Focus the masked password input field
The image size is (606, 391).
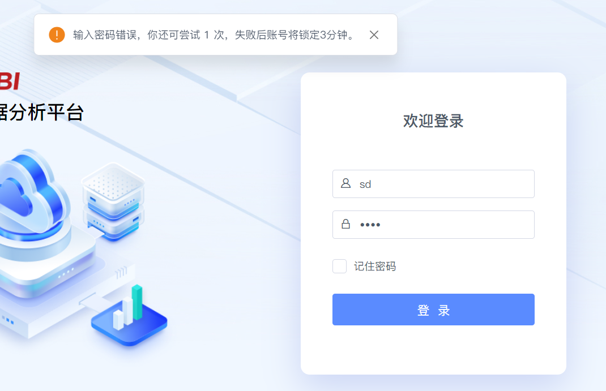tap(433, 225)
